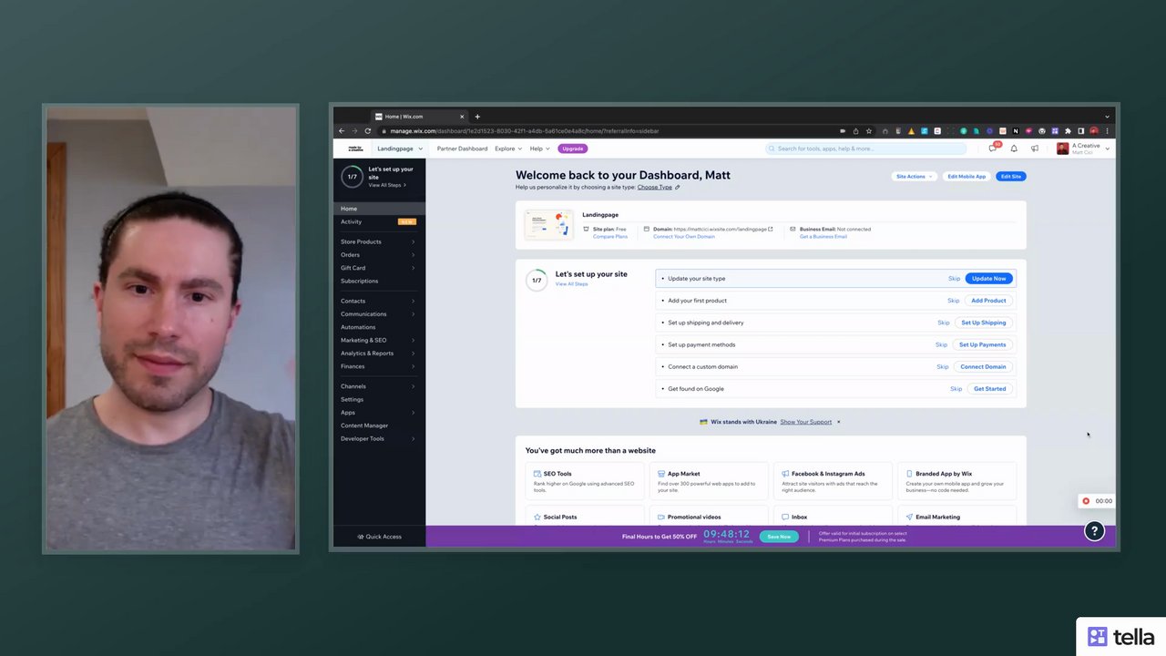The width and height of the screenshot is (1166, 656).
Task: Click the Connect Domain button
Action: point(983,366)
